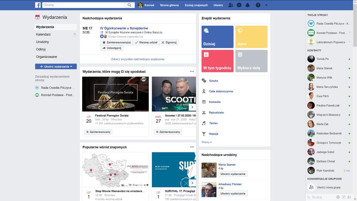The width and height of the screenshot is (357, 201).
Task: Open Rada Osiedla Pilczyce under Twoje strony
Action: pos(329,23)
